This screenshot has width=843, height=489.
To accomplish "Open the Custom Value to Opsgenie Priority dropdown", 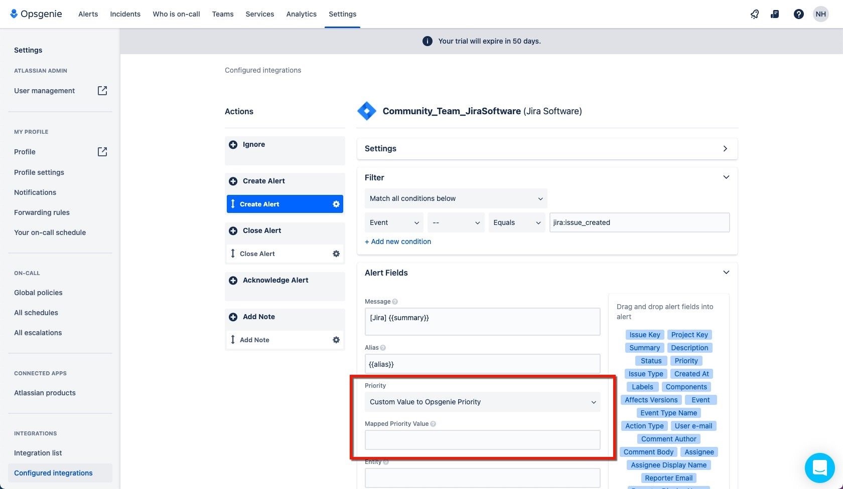I will (482, 401).
